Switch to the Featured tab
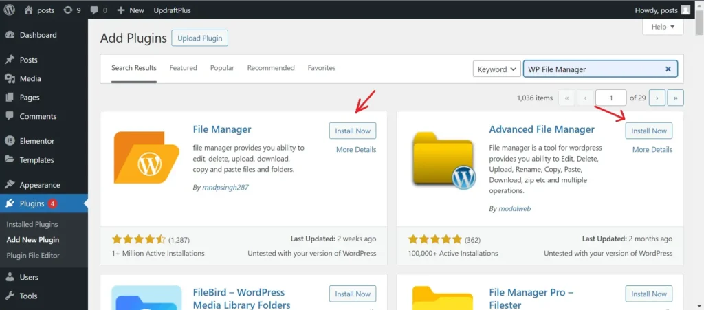The image size is (704, 310). pos(184,68)
